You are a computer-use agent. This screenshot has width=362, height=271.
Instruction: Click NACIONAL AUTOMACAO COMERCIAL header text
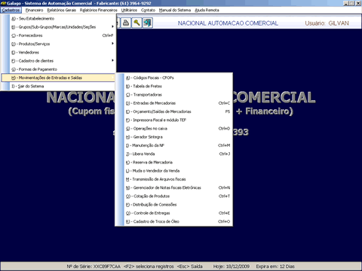[x=228, y=23]
